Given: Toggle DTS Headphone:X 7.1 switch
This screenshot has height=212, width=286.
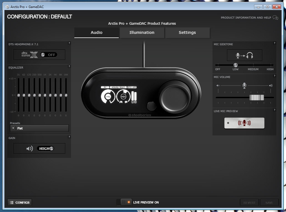Looking at the screenshot, I should (49, 55).
